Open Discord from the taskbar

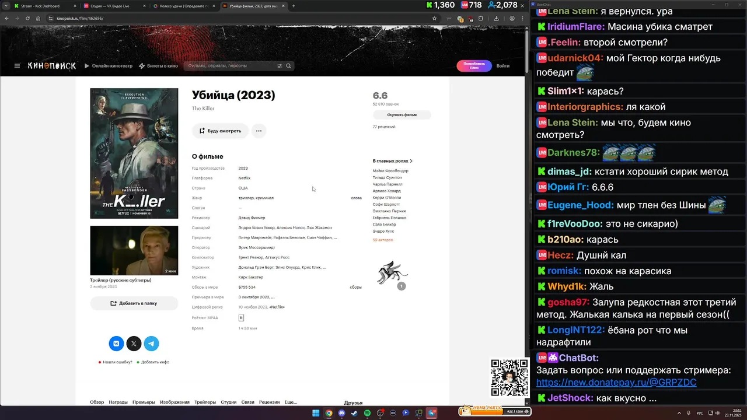341,413
